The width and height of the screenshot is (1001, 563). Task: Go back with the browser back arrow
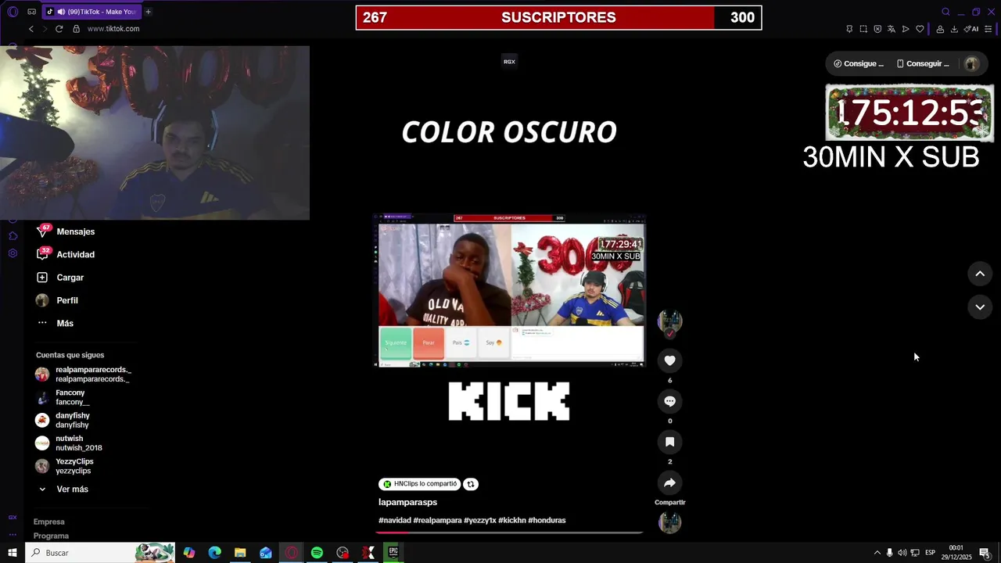click(x=31, y=29)
